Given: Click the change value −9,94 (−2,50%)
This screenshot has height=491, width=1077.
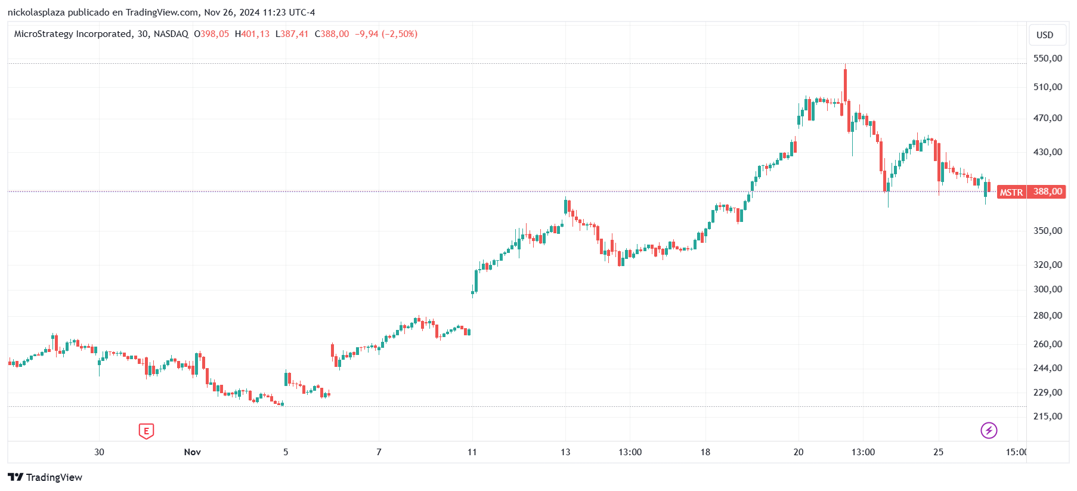Looking at the screenshot, I should [x=386, y=34].
